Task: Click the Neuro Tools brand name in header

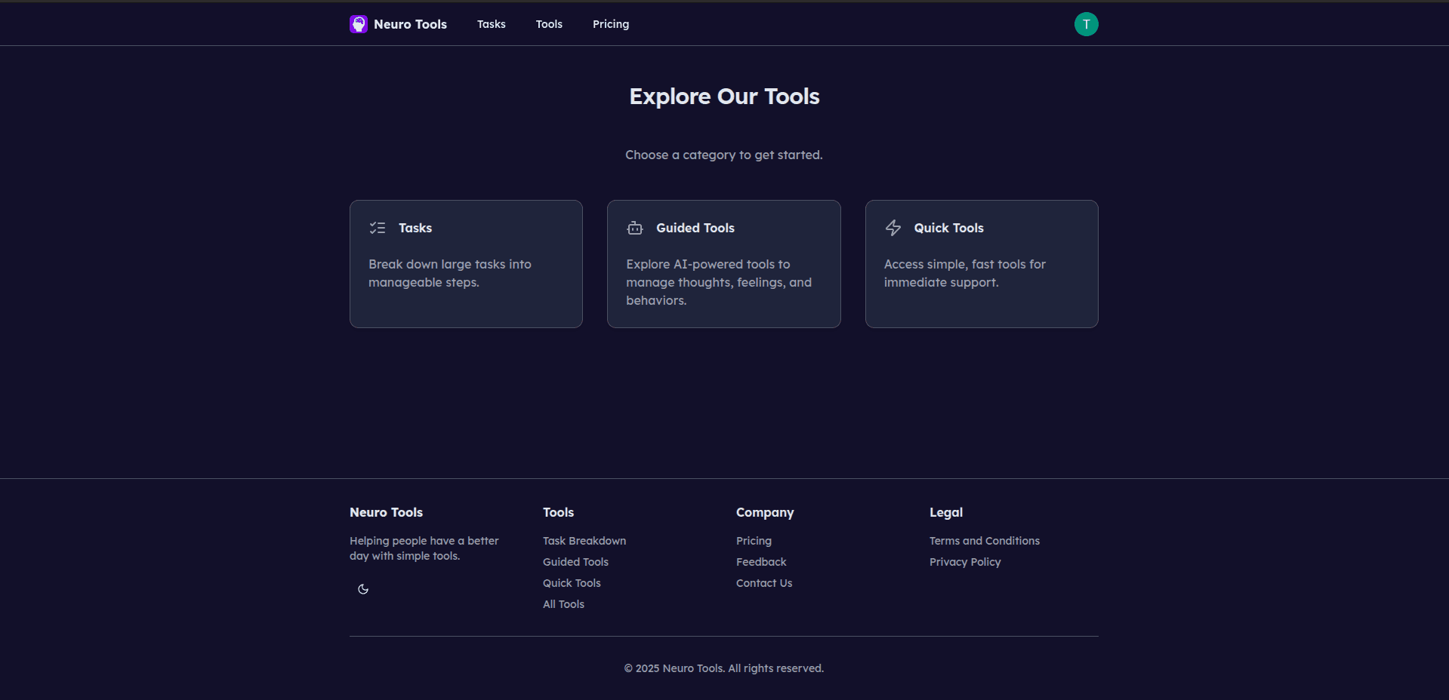Action: (410, 24)
